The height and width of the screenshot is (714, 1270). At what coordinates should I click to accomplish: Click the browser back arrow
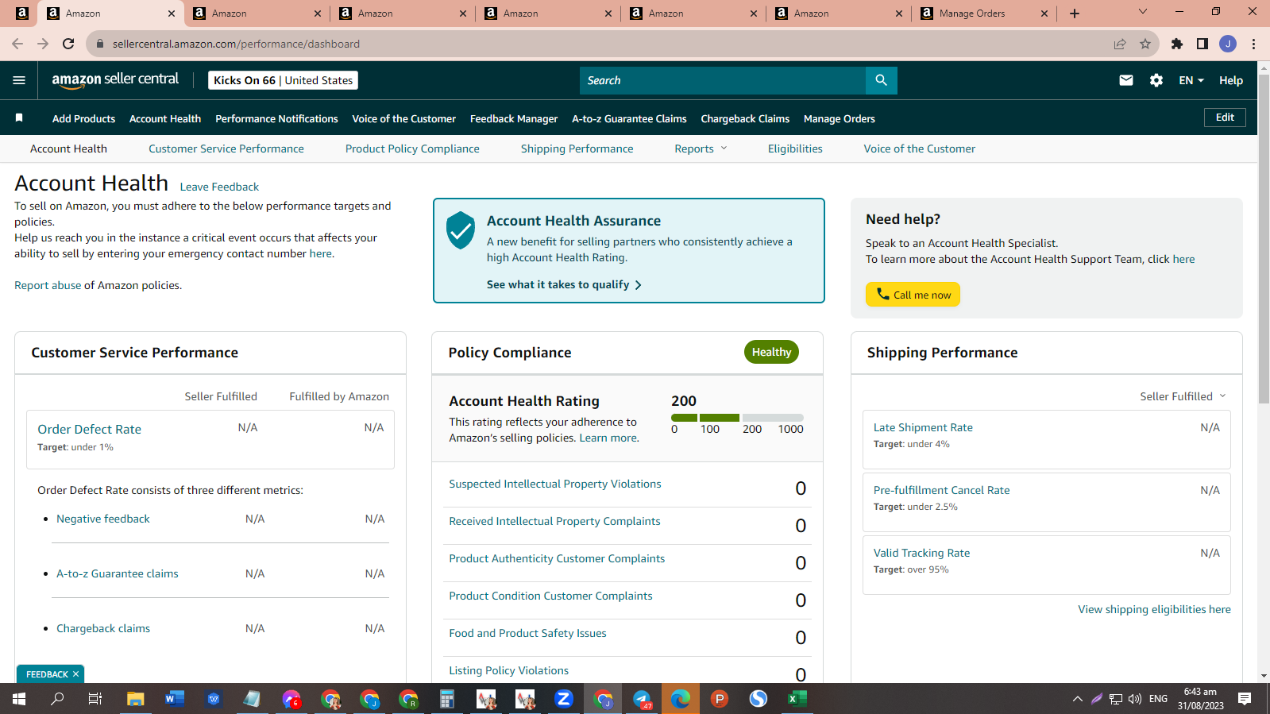point(17,44)
